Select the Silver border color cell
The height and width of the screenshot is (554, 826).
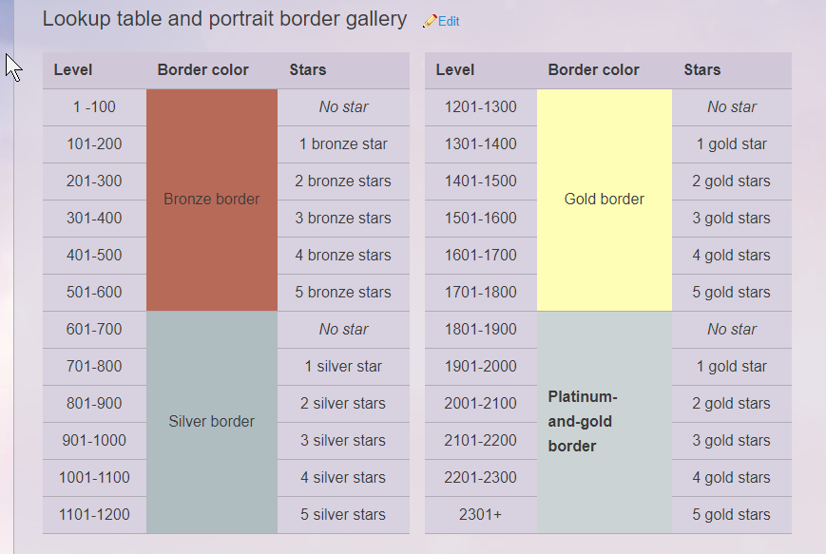211,422
